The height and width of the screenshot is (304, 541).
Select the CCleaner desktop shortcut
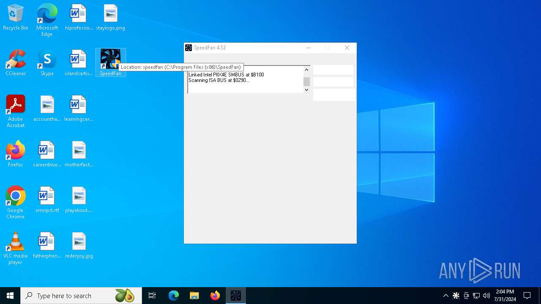tap(16, 63)
